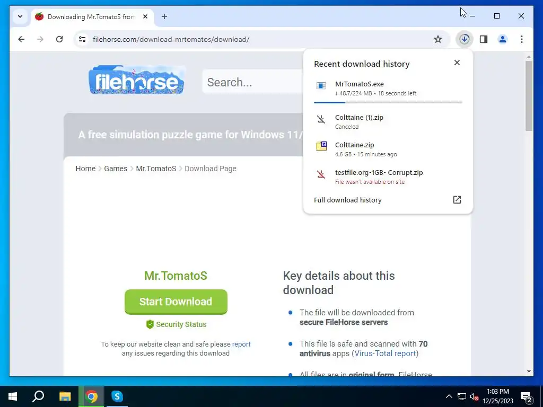
Task: Click the muted volume tray icon
Action: point(474,396)
